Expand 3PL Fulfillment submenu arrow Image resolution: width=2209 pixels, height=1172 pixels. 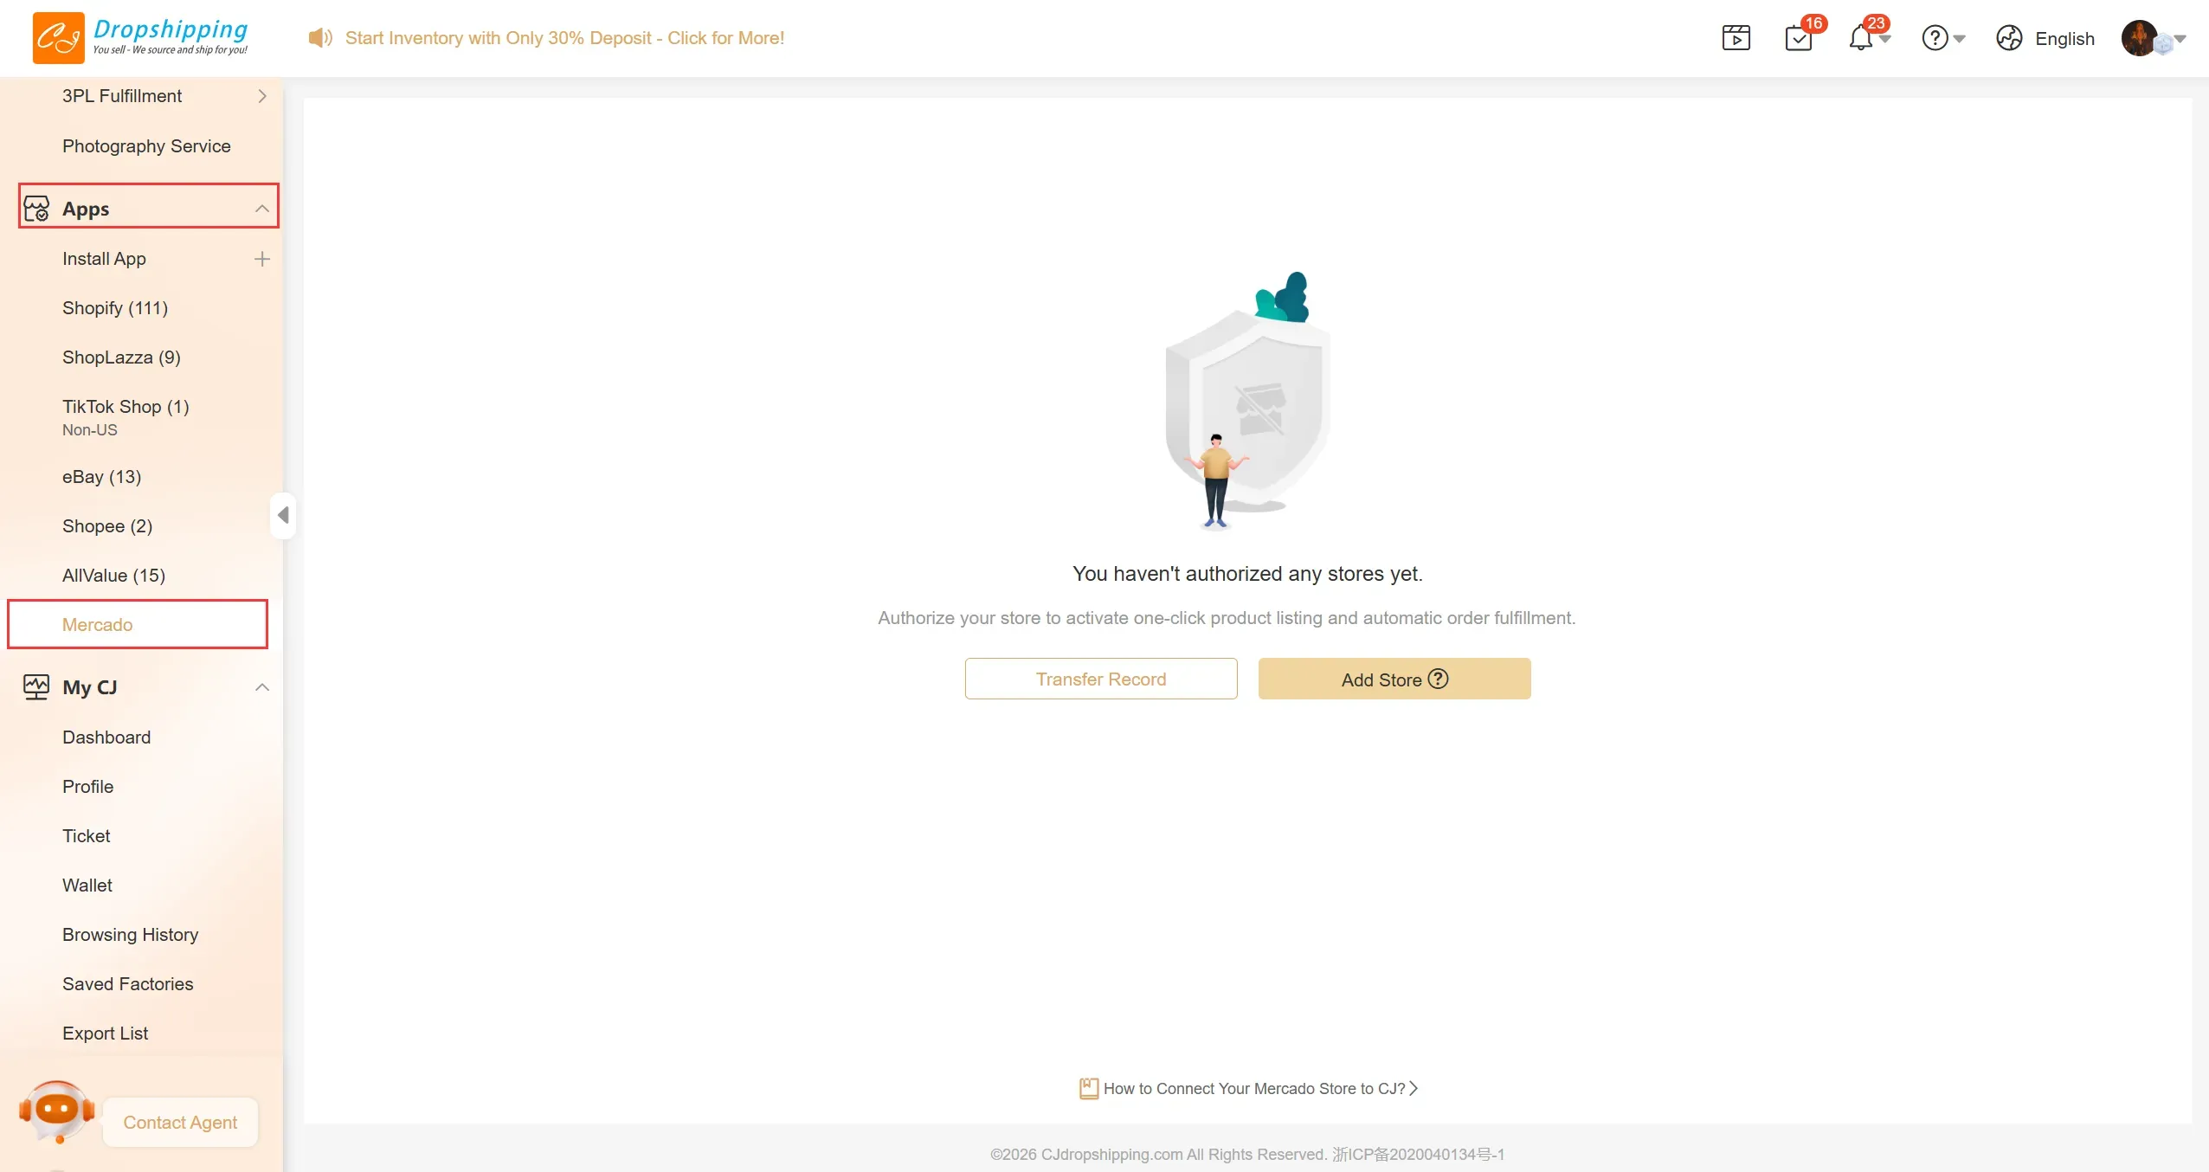pyautogui.click(x=261, y=96)
